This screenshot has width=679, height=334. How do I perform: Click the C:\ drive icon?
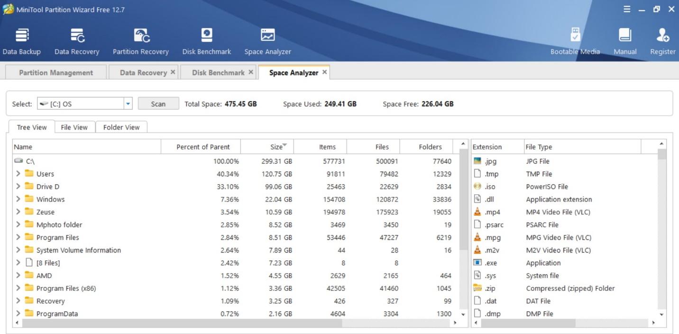click(x=18, y=161)
